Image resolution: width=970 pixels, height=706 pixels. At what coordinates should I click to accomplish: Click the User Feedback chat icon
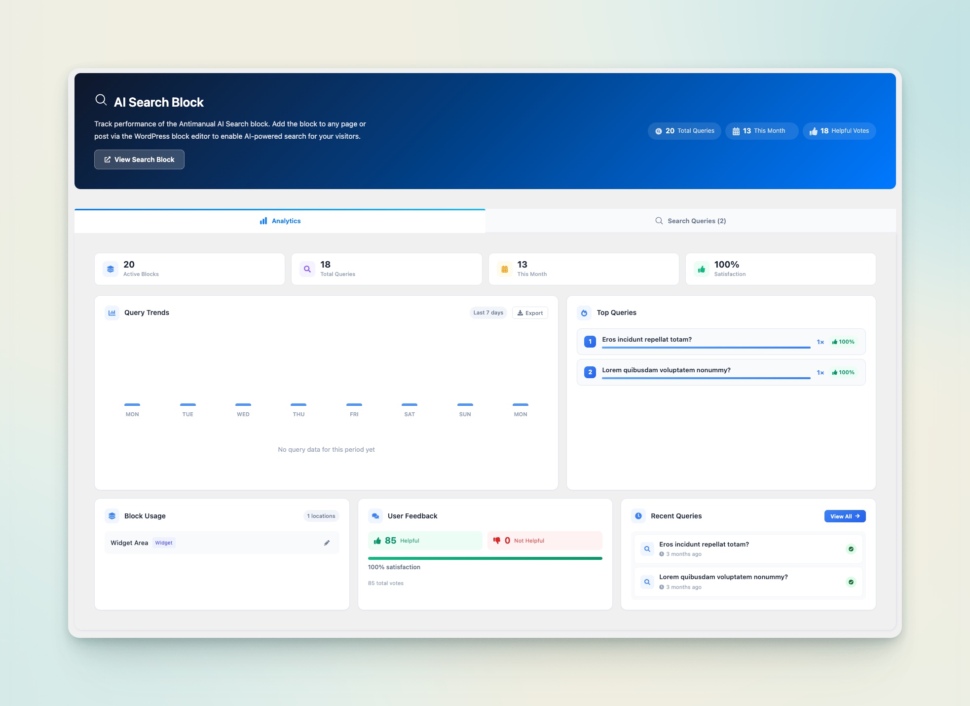click(375, 515)
